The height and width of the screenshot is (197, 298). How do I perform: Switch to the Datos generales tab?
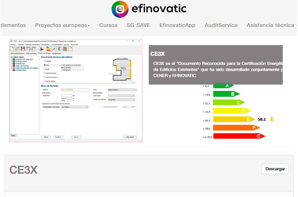tap(31, 53)
